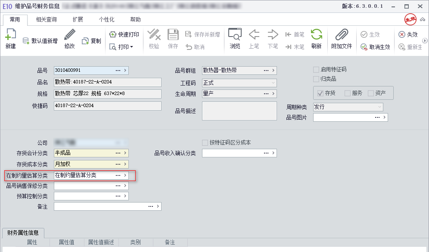
Task: Toggle the 服务 checkbox
Action: (x=348, y=93)
